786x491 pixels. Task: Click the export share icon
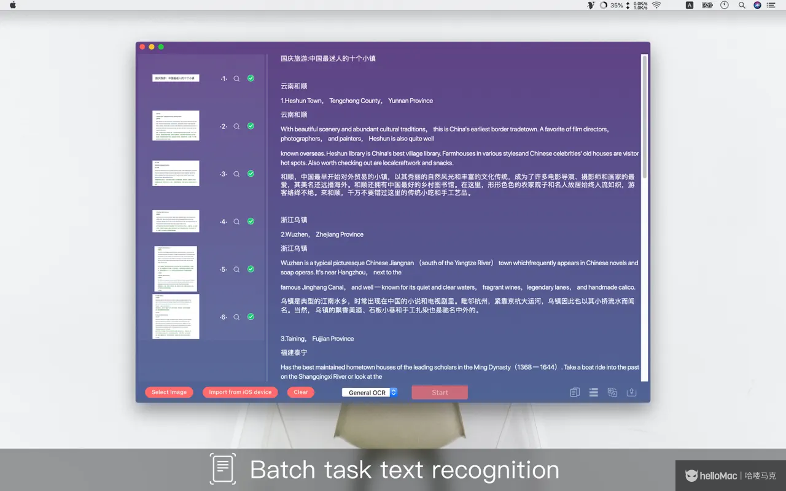pos(631,392)
